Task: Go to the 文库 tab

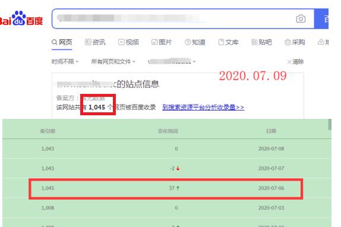Action: [x=228, y=42]
